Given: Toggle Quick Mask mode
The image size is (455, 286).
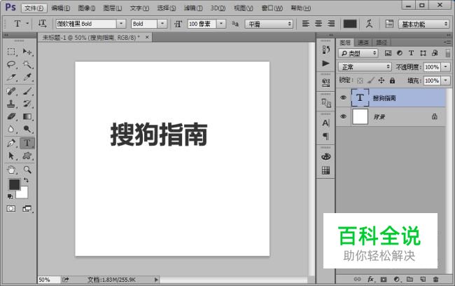Looking at the screenshot, I should click(x=11, y=209).
